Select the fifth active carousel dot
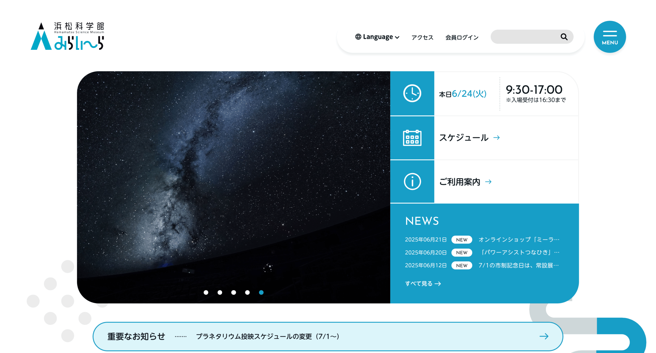This screenshot has width=656, height=353. point(261,292)
